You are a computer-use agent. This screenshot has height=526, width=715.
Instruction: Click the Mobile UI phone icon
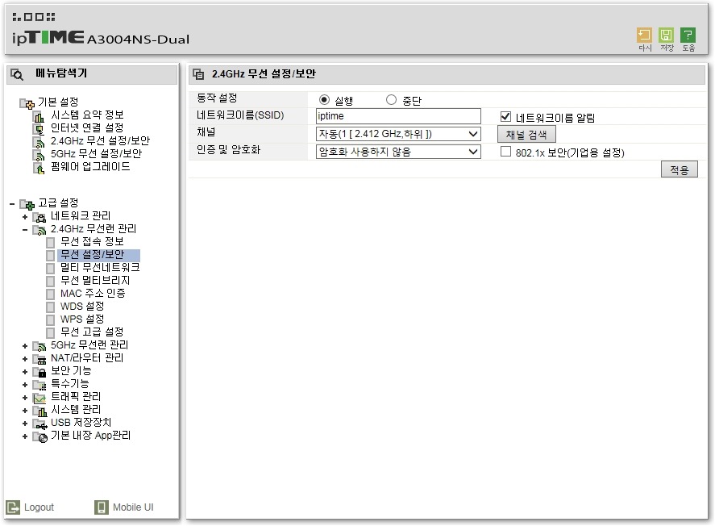(102, 507)
